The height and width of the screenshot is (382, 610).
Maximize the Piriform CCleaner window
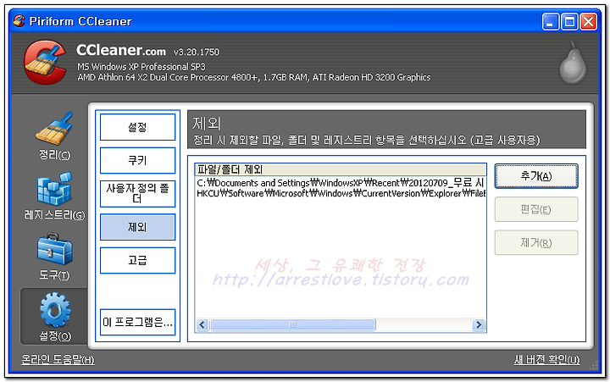point(569,21)
